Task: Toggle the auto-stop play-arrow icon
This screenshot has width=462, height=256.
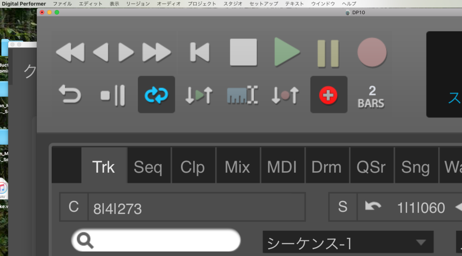Action: click(x=199, y=95)
